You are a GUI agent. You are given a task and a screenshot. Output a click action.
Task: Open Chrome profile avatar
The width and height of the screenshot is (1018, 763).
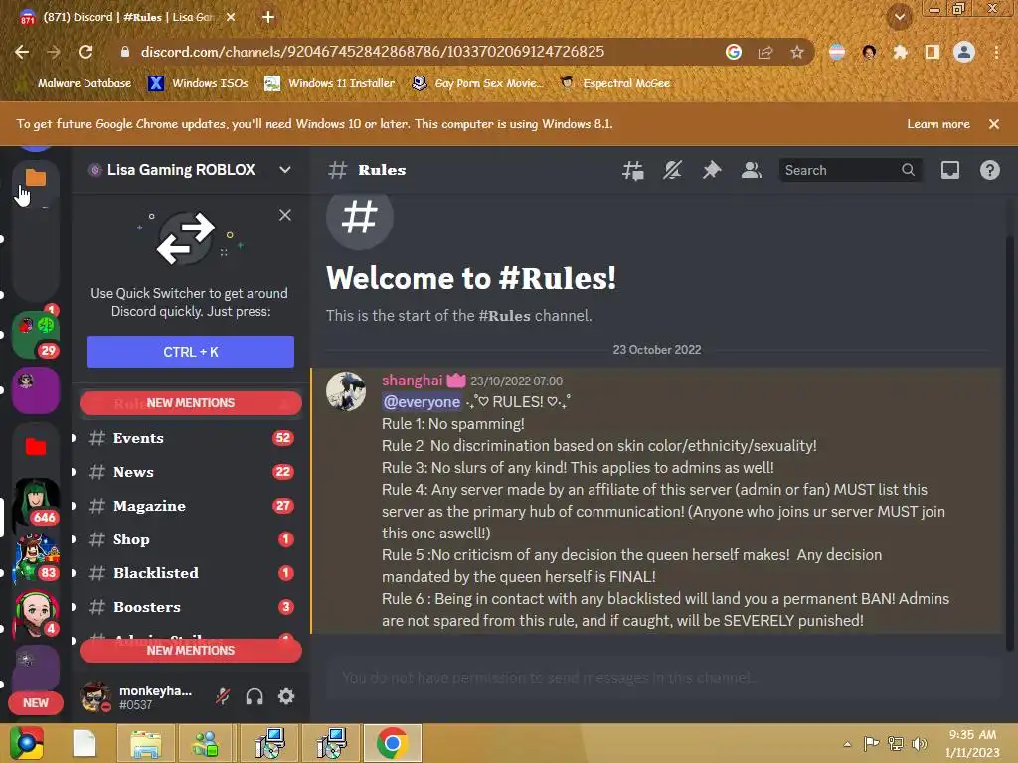coord(963,52)
